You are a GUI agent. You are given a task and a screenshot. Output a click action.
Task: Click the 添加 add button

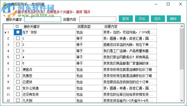(142, 19)
